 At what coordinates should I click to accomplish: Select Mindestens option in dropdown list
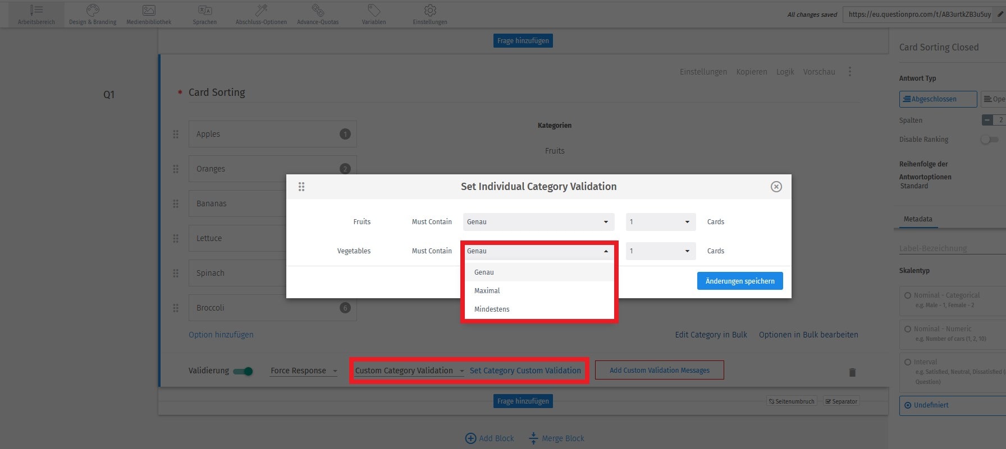[539, 309]
